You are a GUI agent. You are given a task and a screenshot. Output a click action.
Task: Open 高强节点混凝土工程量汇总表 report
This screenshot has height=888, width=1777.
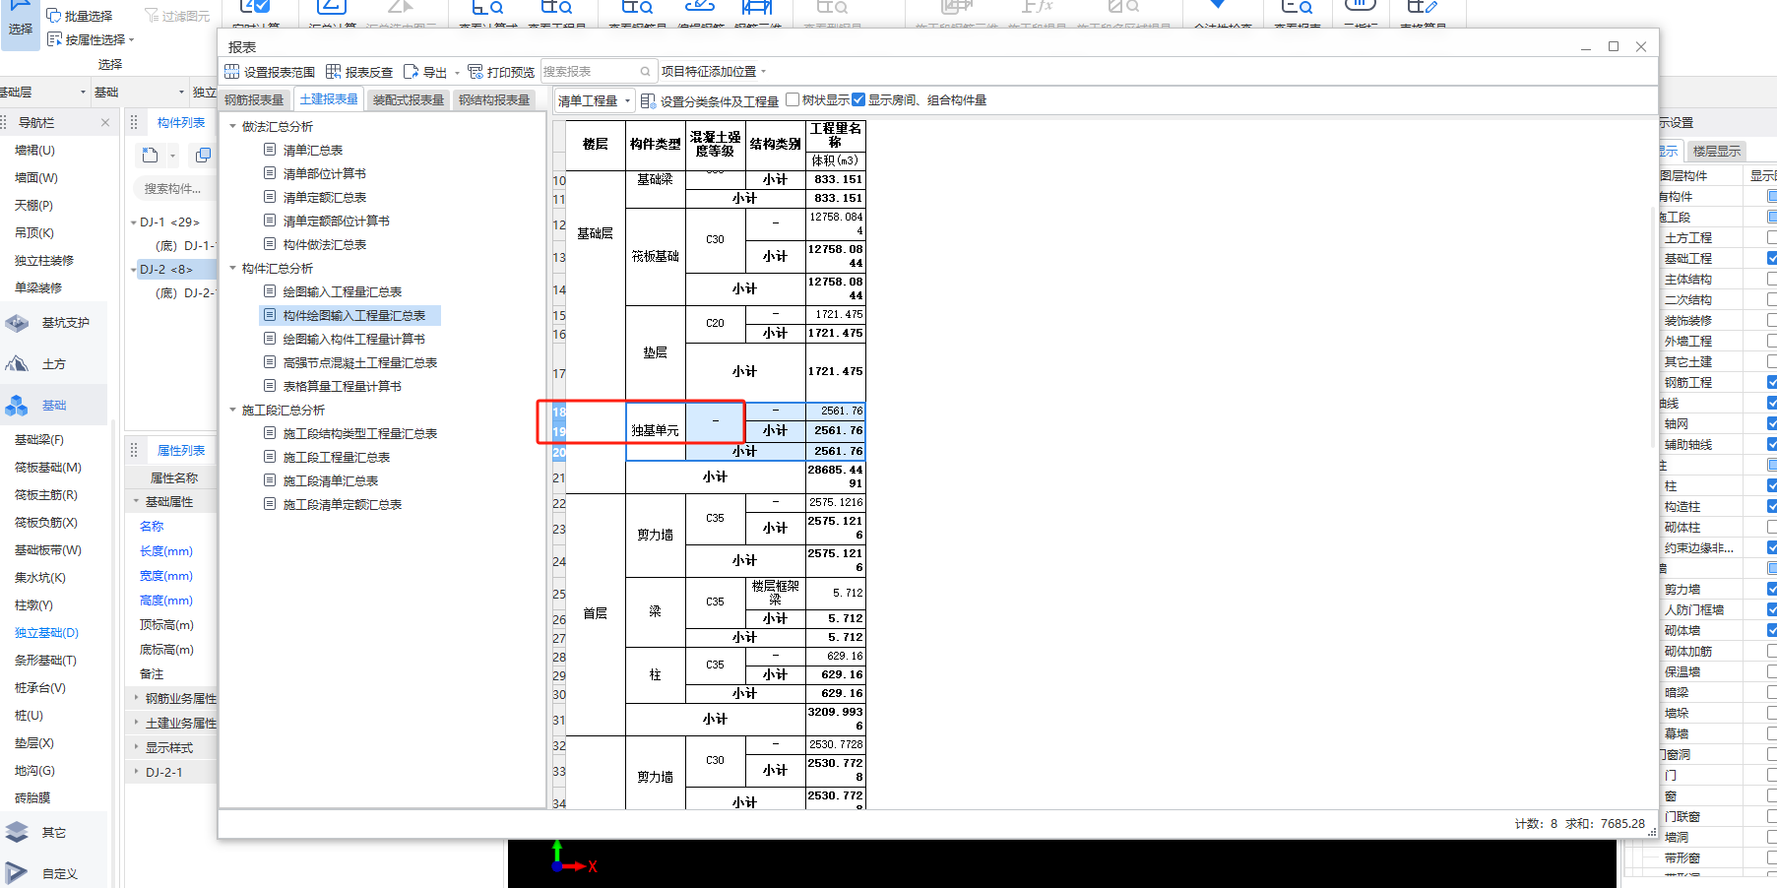pyautogui.click(x=360, y=362)
